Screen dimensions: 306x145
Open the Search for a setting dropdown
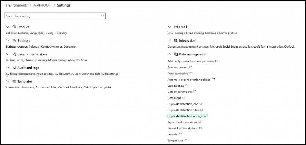(x=103, y=16)
